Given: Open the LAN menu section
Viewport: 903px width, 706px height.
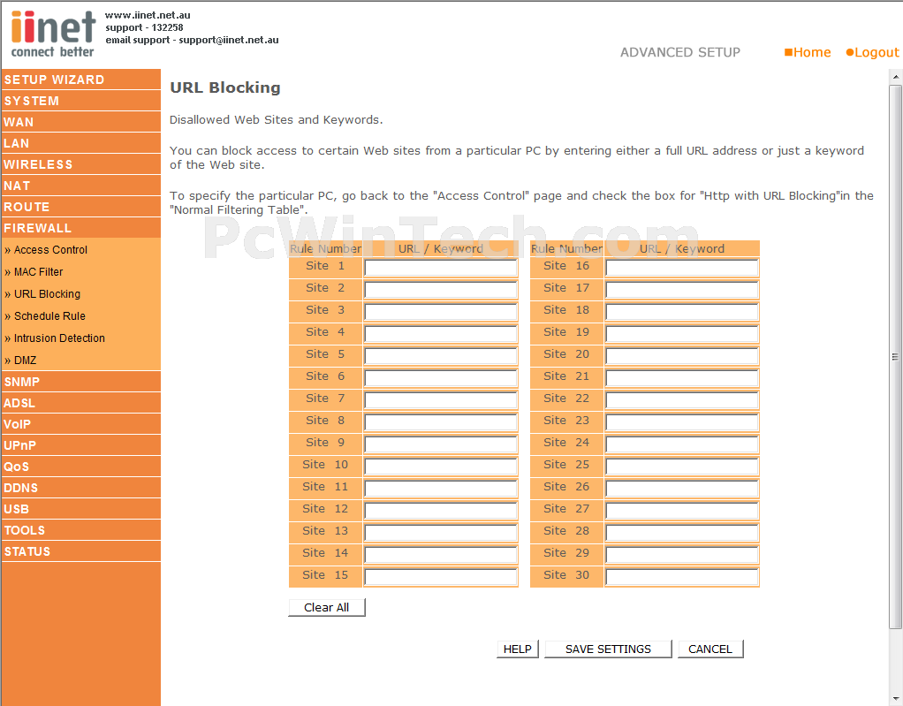Looking at the screenshot, I should pyautogui.click(x=80, y=143).
